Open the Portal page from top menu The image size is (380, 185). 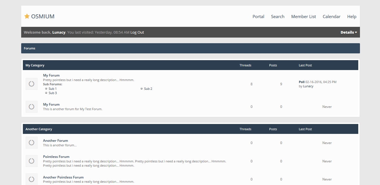point(258,17)
